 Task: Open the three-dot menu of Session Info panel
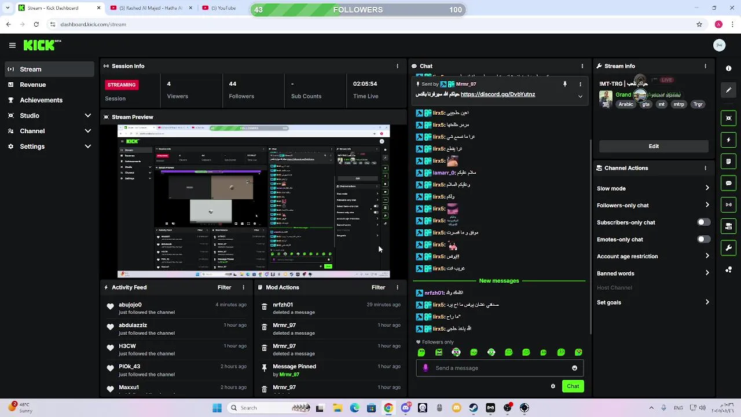[397, 66]
